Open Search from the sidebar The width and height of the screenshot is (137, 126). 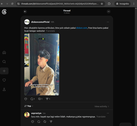click(x=4, y=62)
